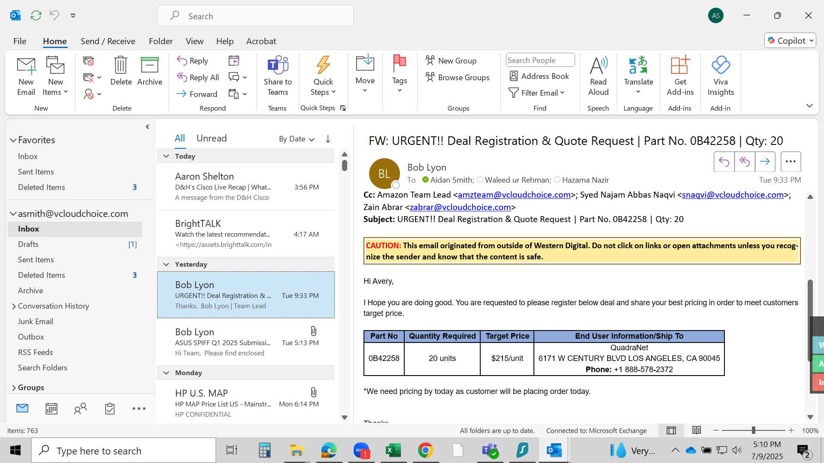The width and height of the screenshot is (824, 463).
Task: Switch to Reading view in status bar
Action: click(697, 430)
